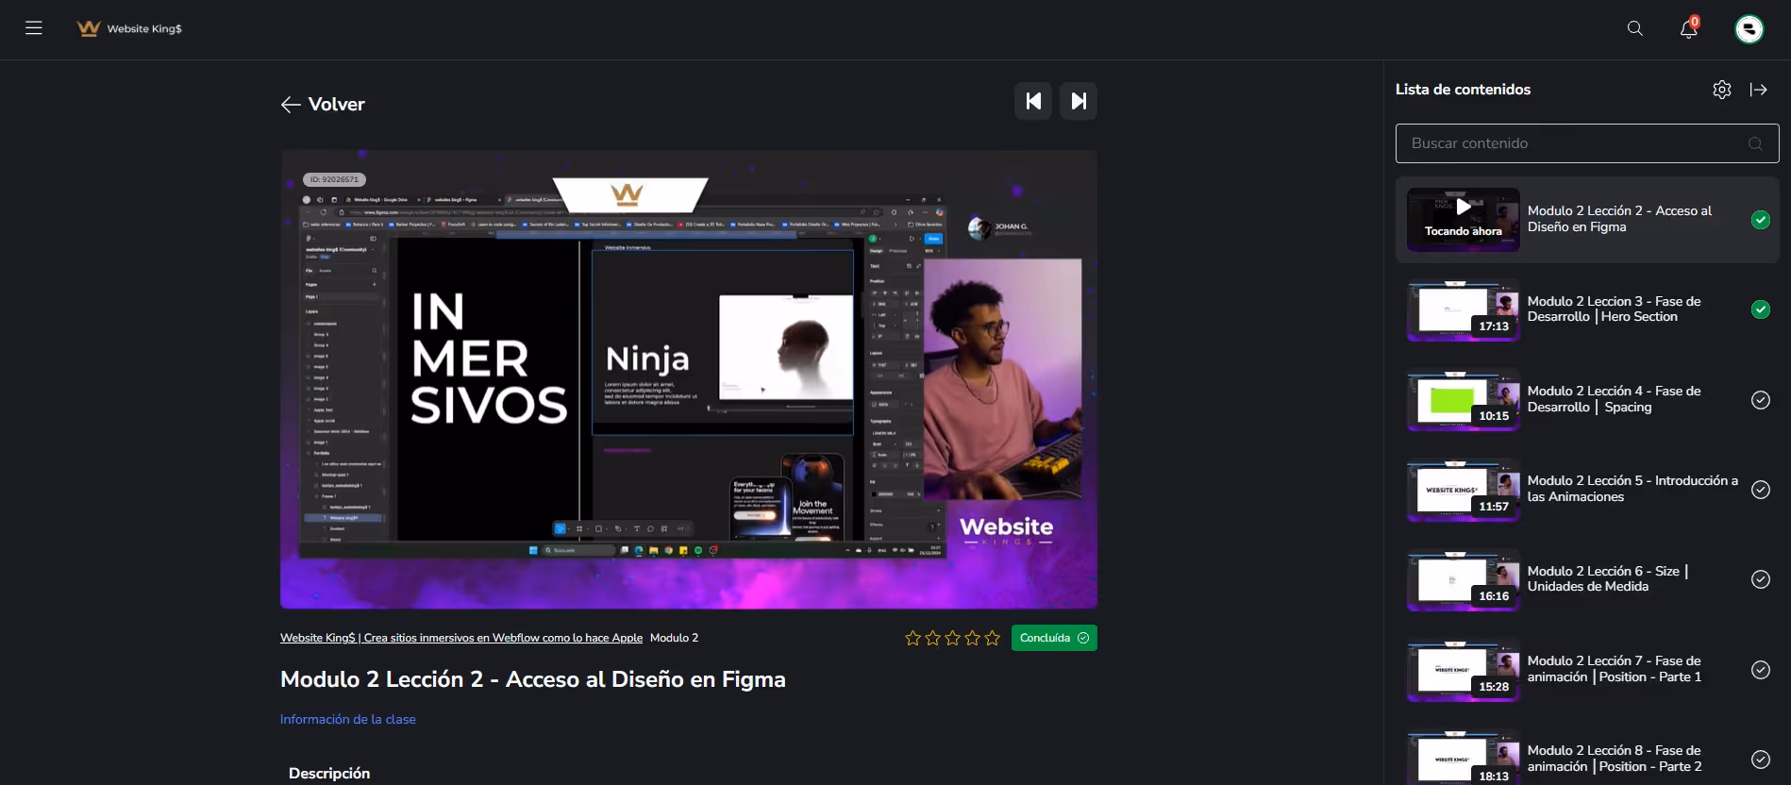Select Lección 5 Introducción a las Animaciones title
Screen dimensions: 1791x785
(1632, 489)
